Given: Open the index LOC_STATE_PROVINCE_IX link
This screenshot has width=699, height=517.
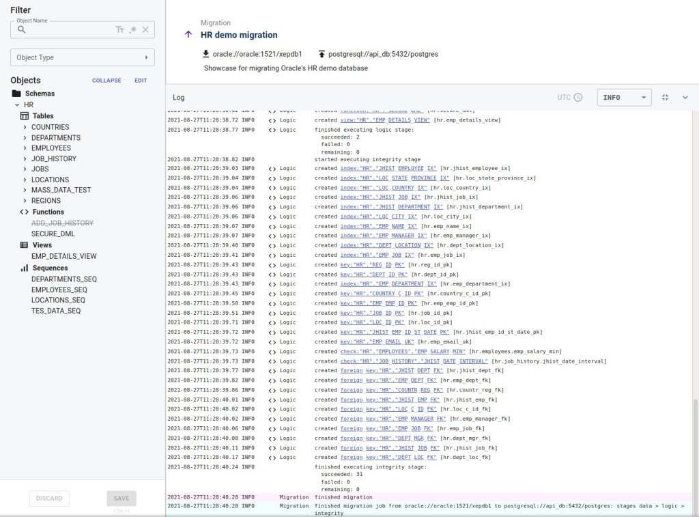Looking at the screenshot, I should click(x=395, y=178).
